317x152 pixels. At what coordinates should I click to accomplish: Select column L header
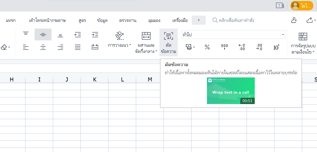pos(122,80)
